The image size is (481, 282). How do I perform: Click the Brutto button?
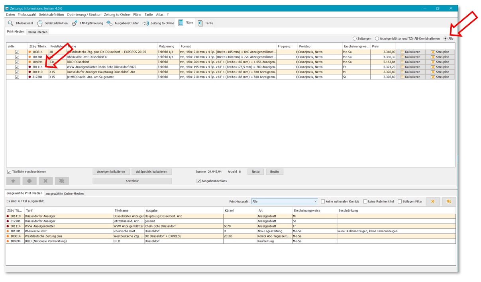pos(275,172)
